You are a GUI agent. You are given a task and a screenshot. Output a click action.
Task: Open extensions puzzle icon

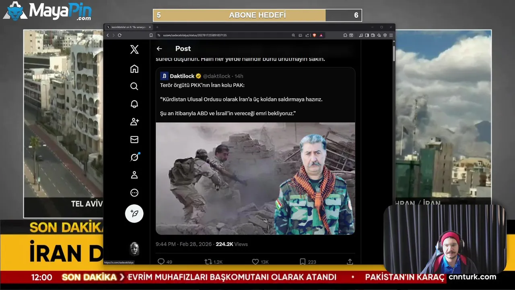pyautogui.click(x=345, y=35)
